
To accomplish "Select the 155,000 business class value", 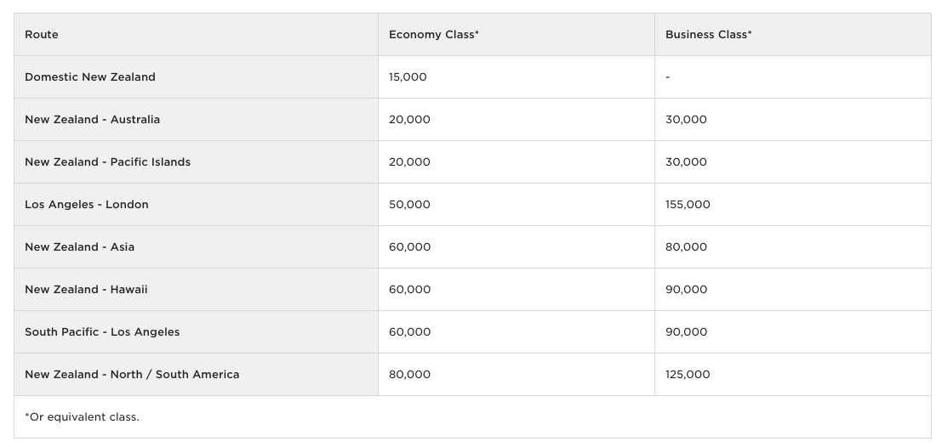I will (688, 205).
